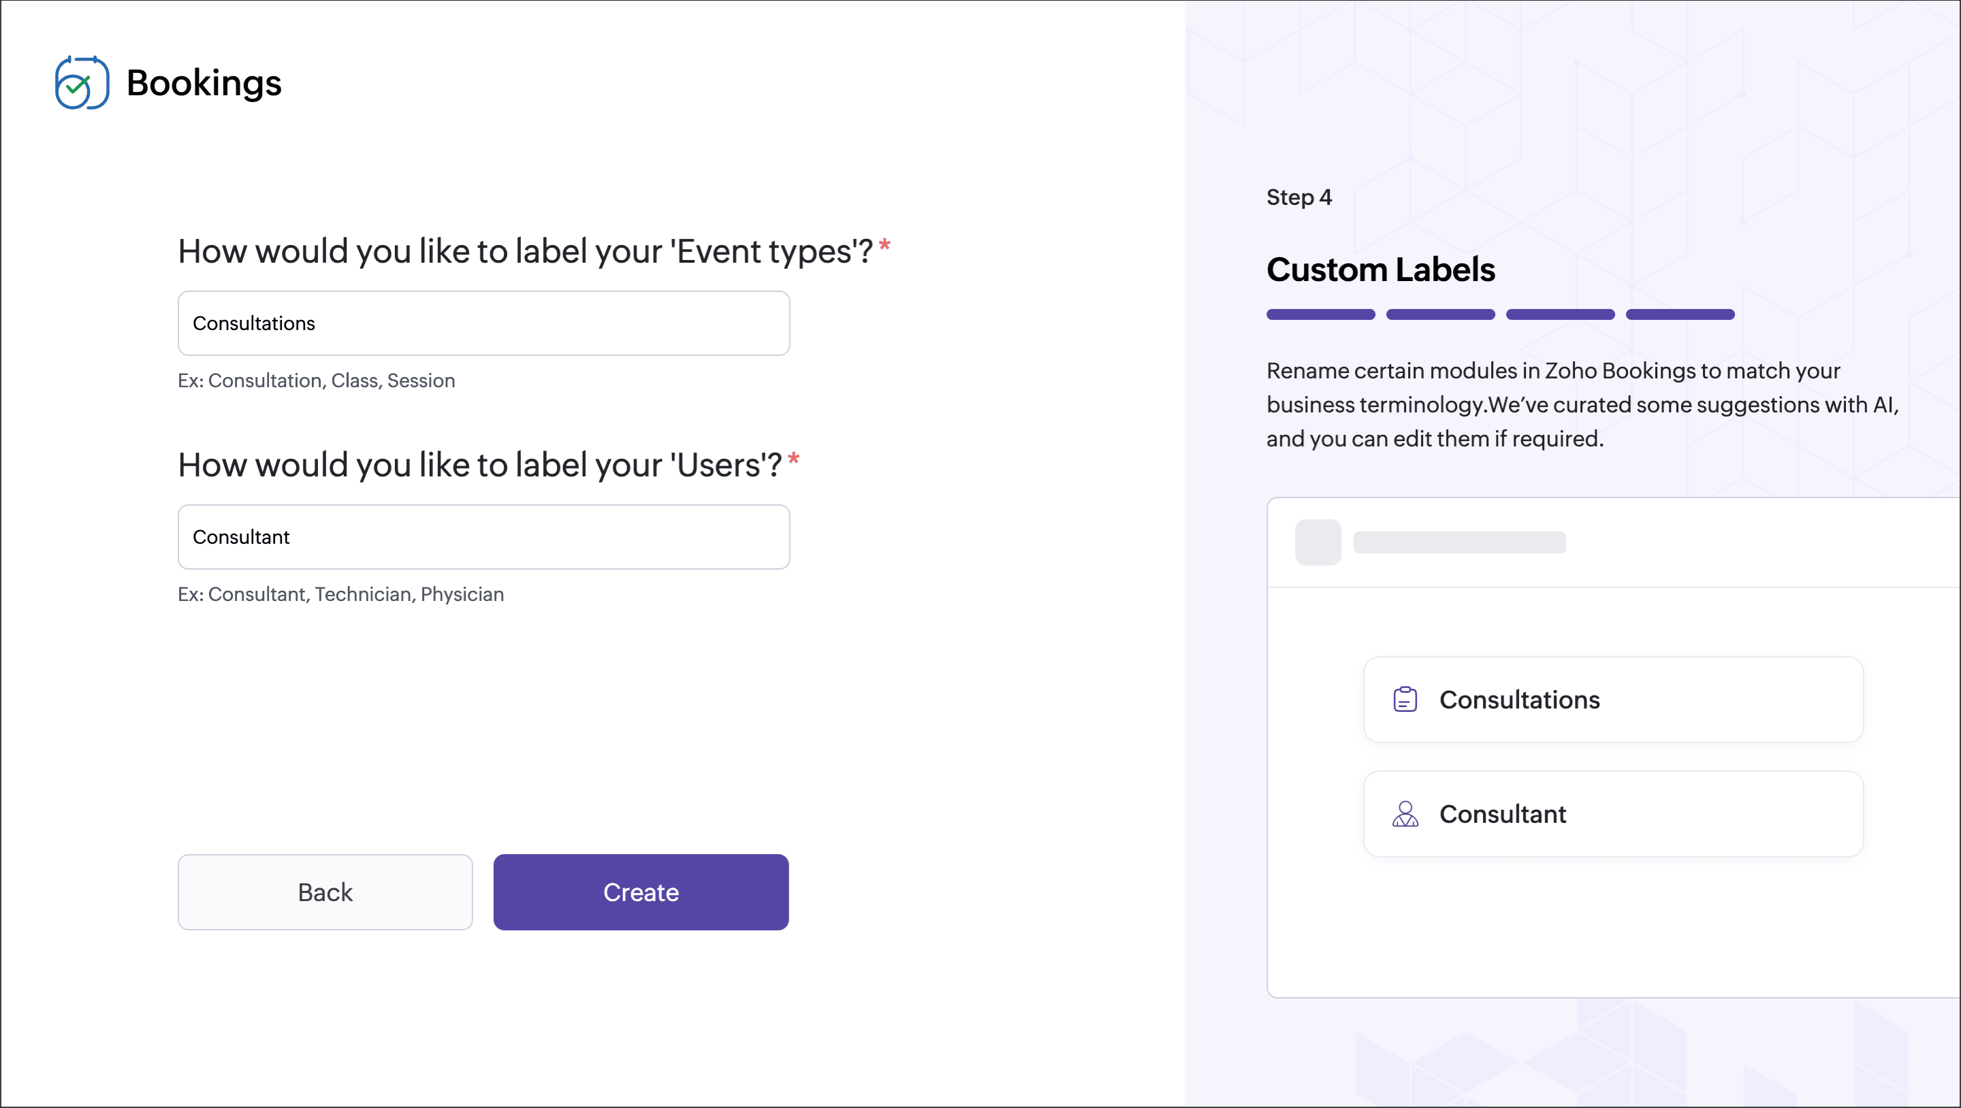1961x1108 pixels.
Task: Click the Bookings title text
Action: coord(204,82)
